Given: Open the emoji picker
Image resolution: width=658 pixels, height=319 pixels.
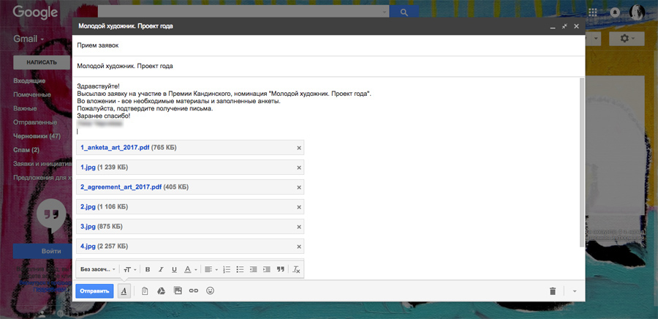Looking at the screenshot, I should (x=211, y=290).
